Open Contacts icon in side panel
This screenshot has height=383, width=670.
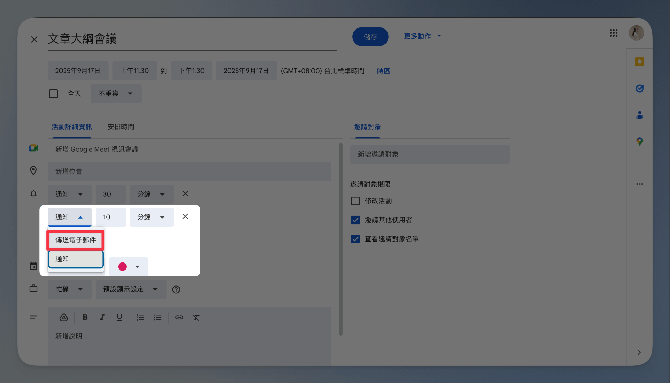click(639, 115)
